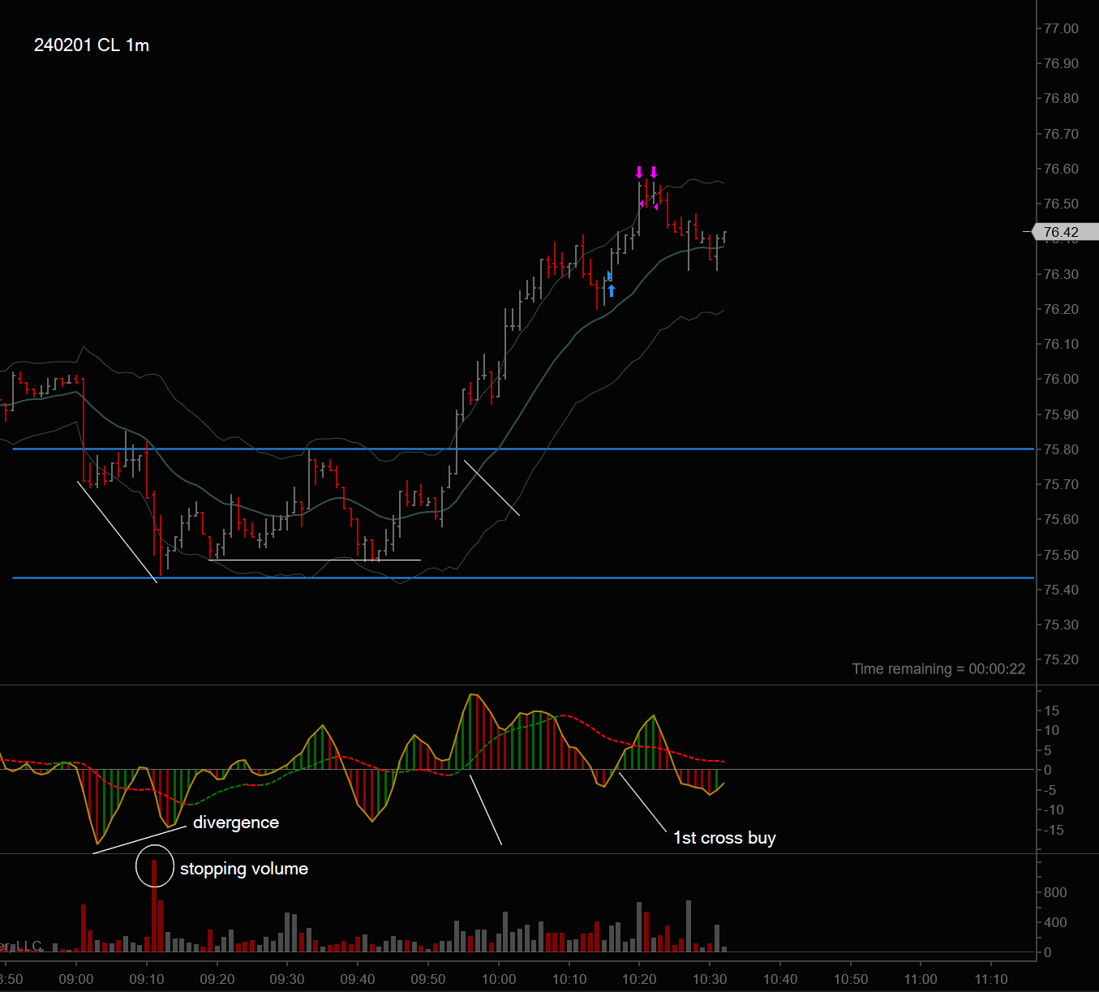Click the 76.00 price axis label
Screen dimensions: 1099x992
(1061, 379)
